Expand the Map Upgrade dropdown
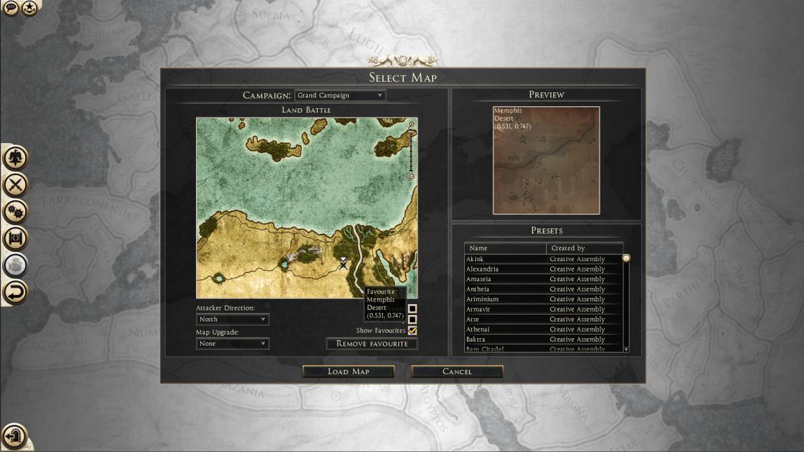This screenshot has height=452, width=804. coord(232,344)
